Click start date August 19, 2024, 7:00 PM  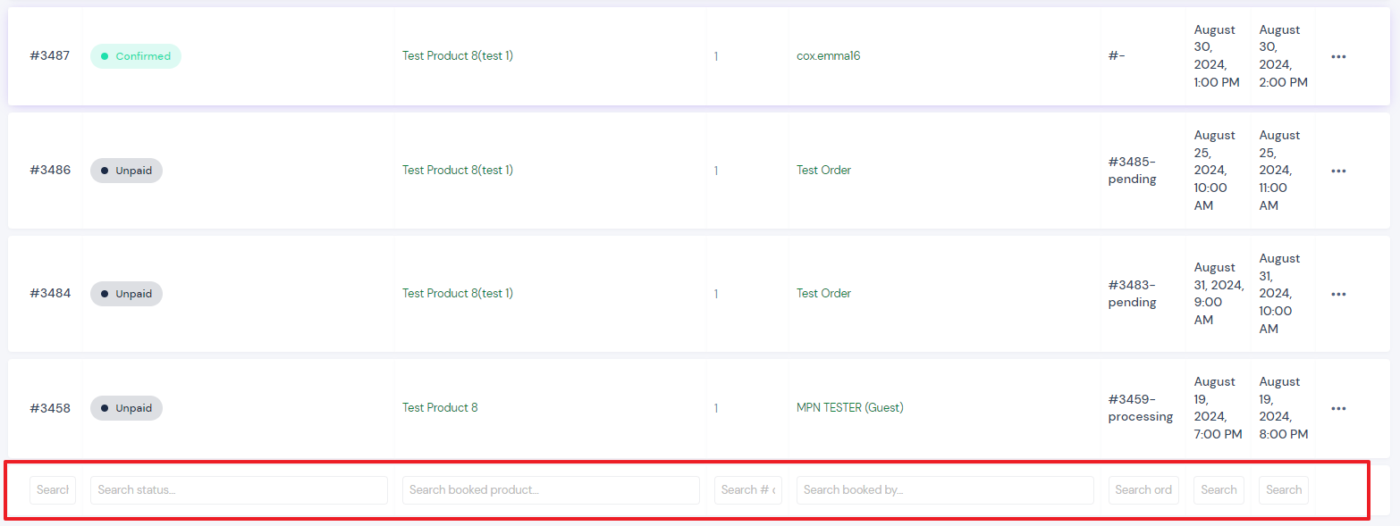[x=1217, y=408]
